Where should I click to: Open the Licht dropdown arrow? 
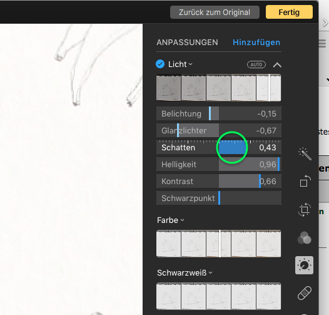[x=191, y=65]
